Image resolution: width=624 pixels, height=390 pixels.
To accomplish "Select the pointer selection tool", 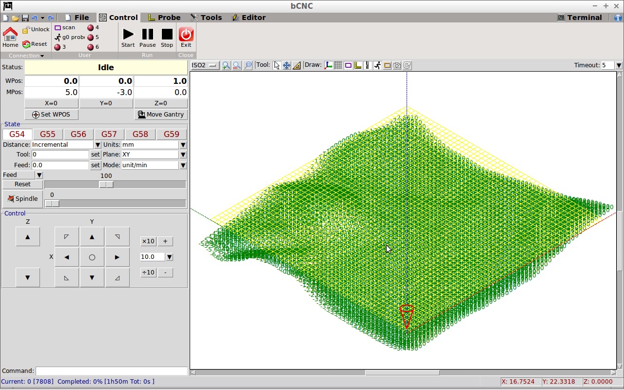I will [276, 65].
